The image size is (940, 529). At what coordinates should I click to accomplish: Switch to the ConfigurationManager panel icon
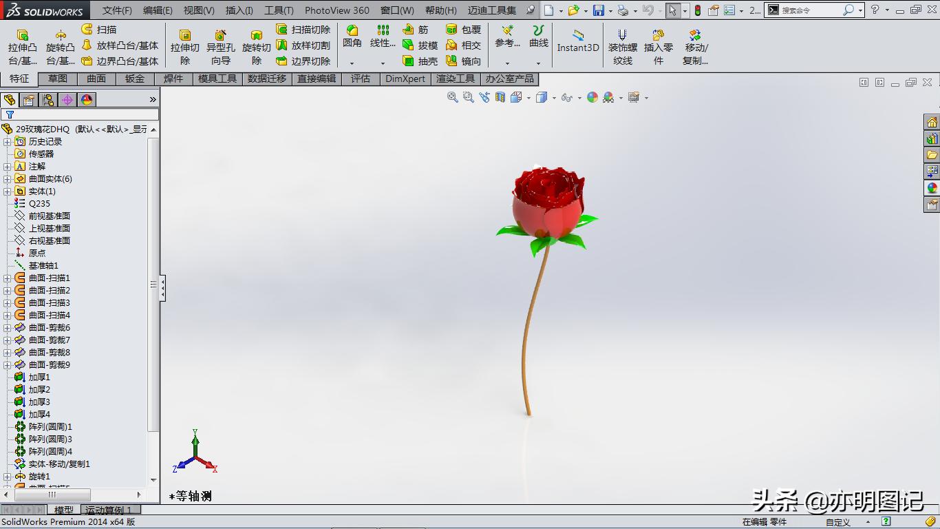(x=47, y=99)
